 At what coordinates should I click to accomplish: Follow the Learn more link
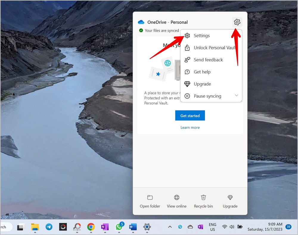point(190,127)
